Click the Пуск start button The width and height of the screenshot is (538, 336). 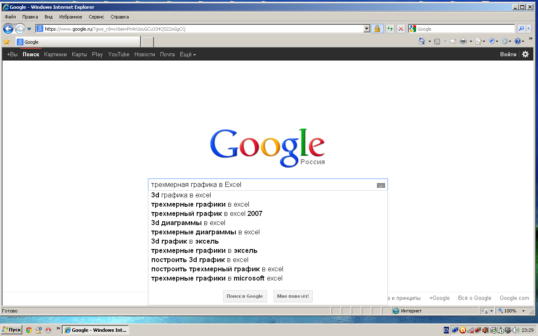[x=11, y=330]
